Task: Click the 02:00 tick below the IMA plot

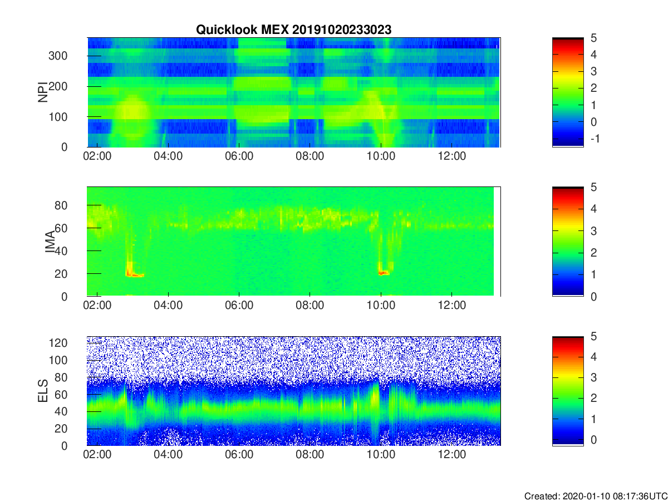Action: [x=97, y=306]
